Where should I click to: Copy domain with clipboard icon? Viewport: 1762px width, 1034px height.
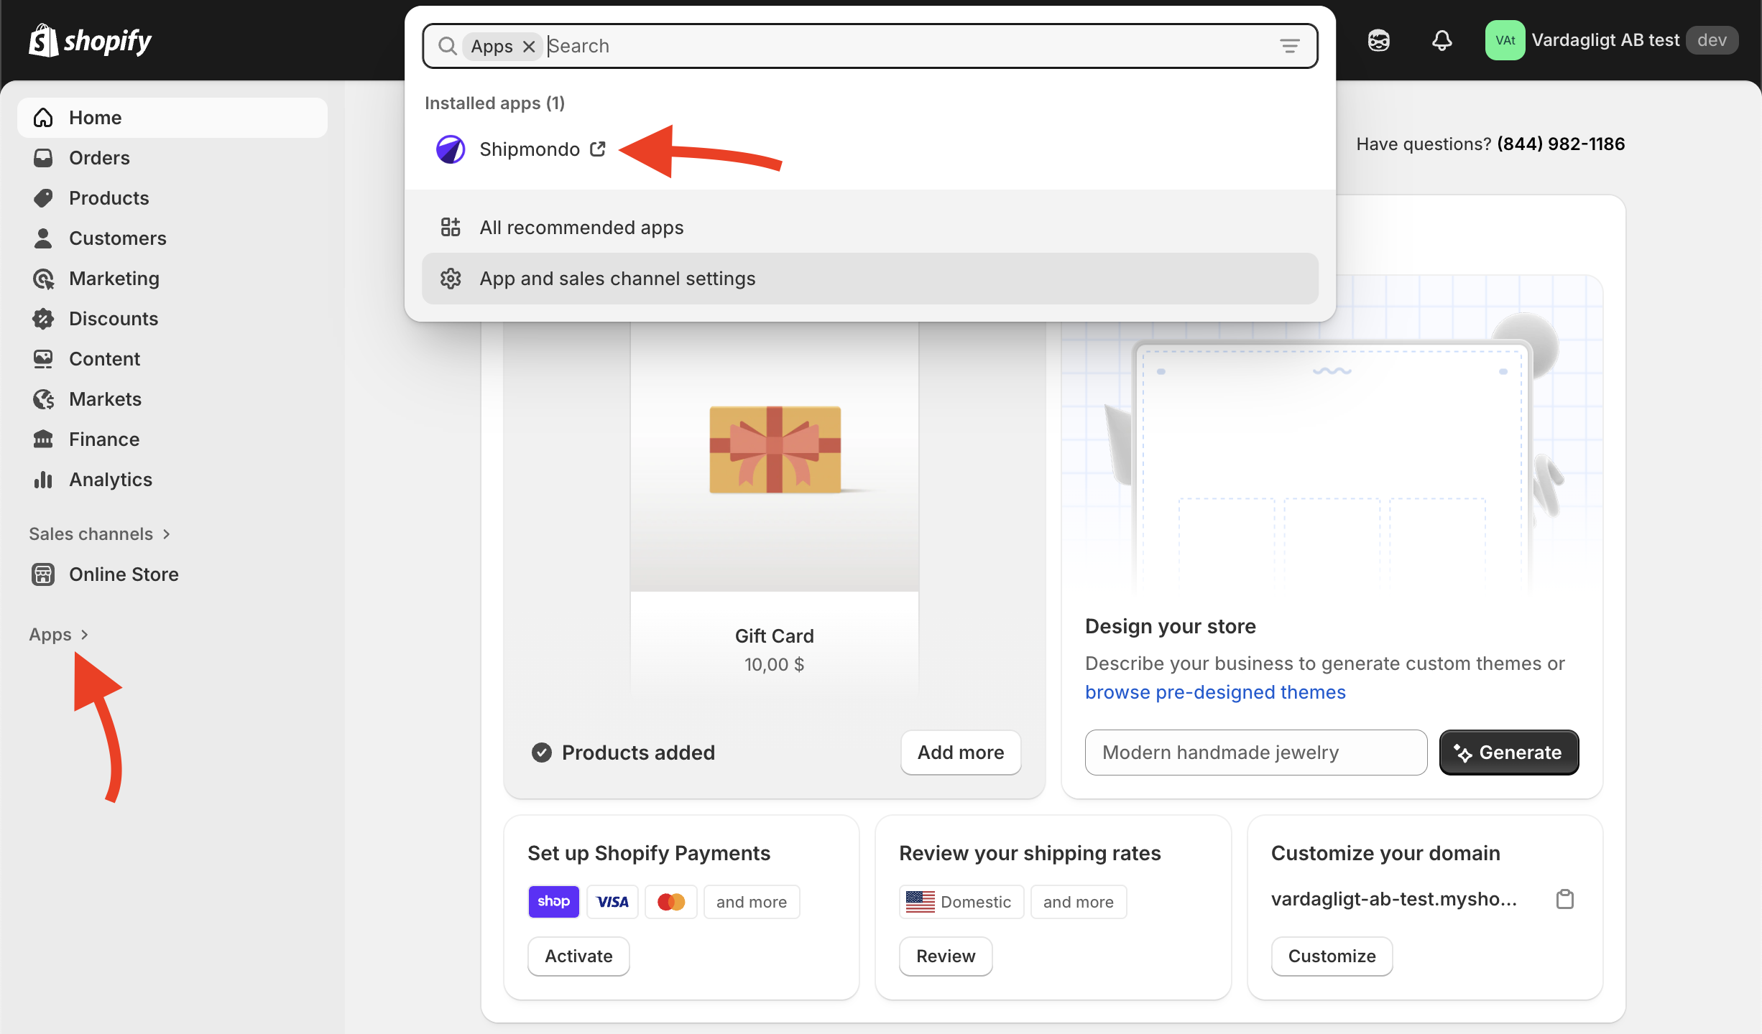tap(1565, 899)
